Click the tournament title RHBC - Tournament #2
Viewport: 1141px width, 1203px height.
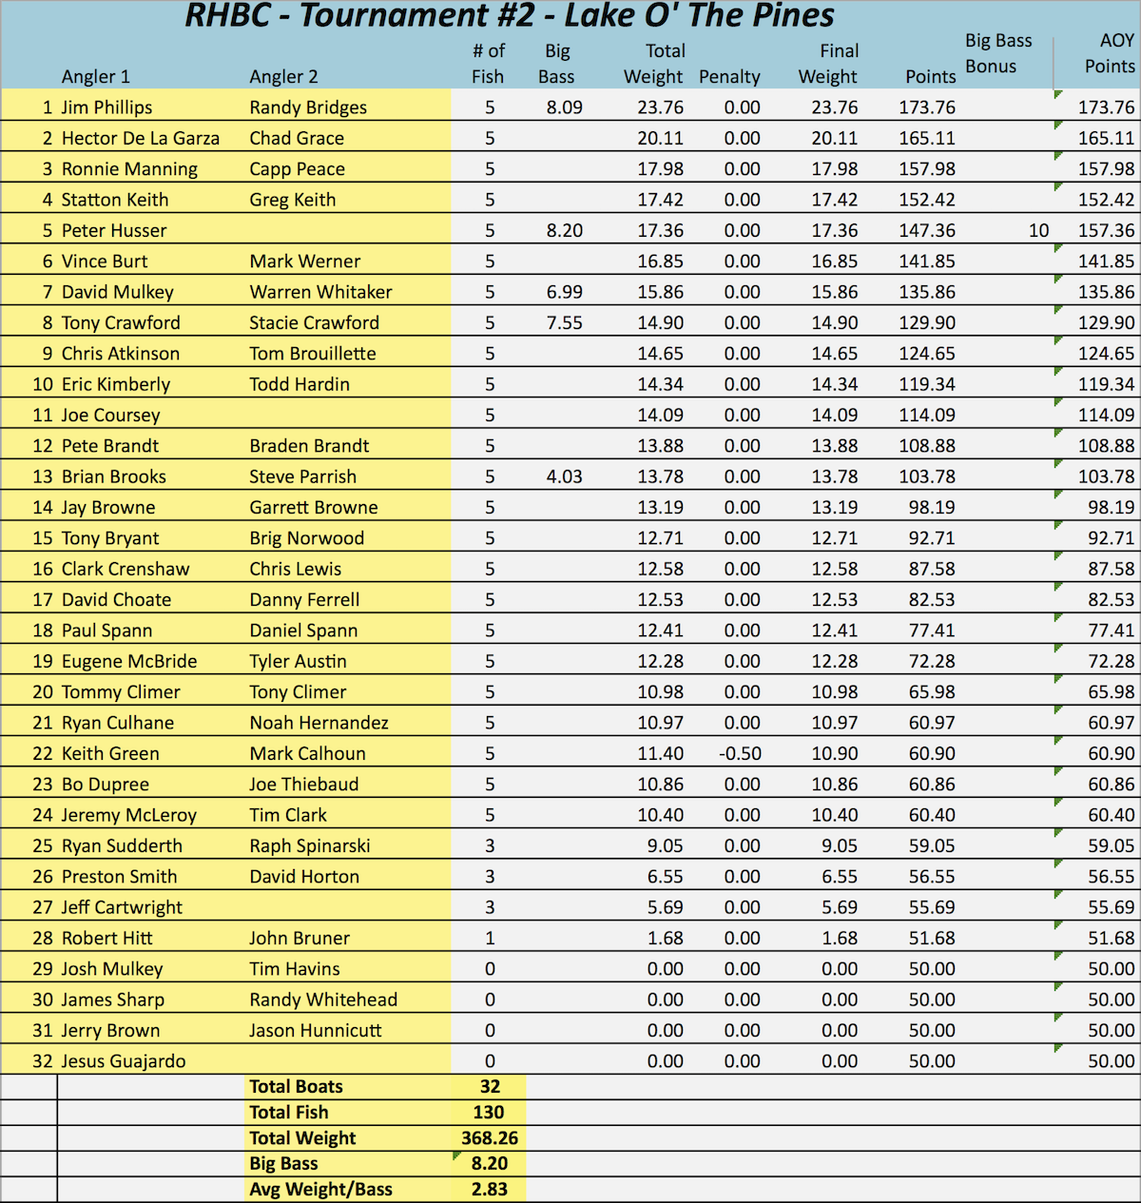coord(510,16)
